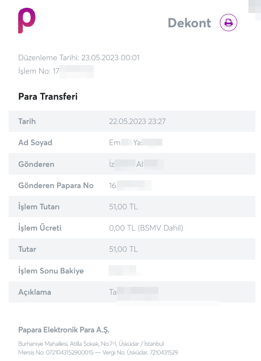Select the Burhaniye Mahallesi address line
261x361 pixels.
click(91, 344)
